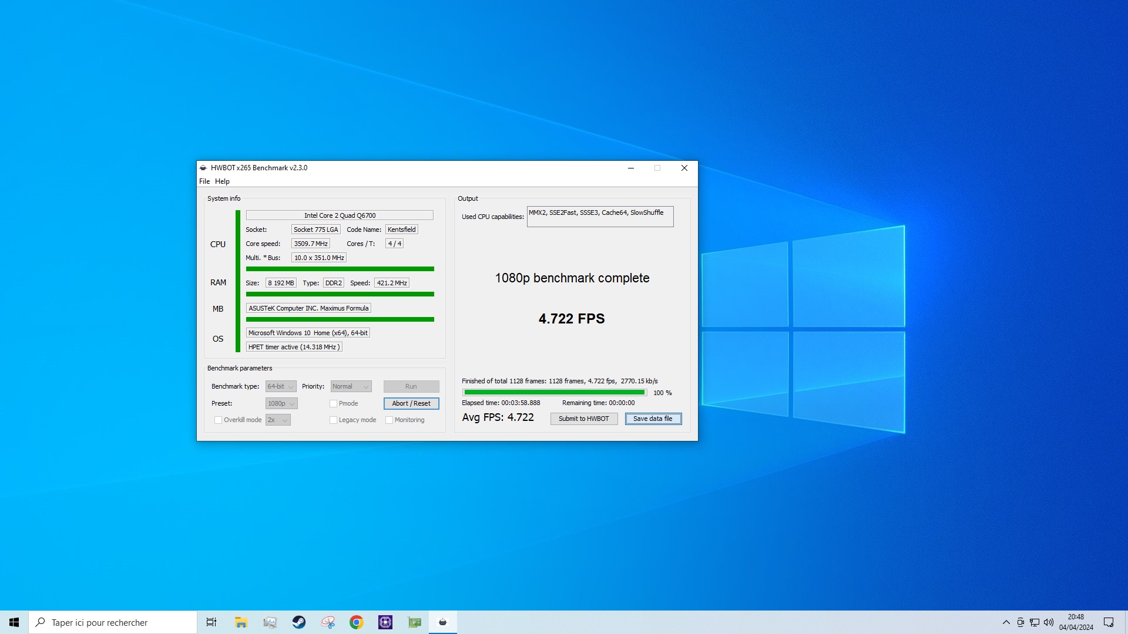Click Submit to HWBOT button
Image resolution: width=1128 pixels, height=634 pixels.
tap(584, 419)
